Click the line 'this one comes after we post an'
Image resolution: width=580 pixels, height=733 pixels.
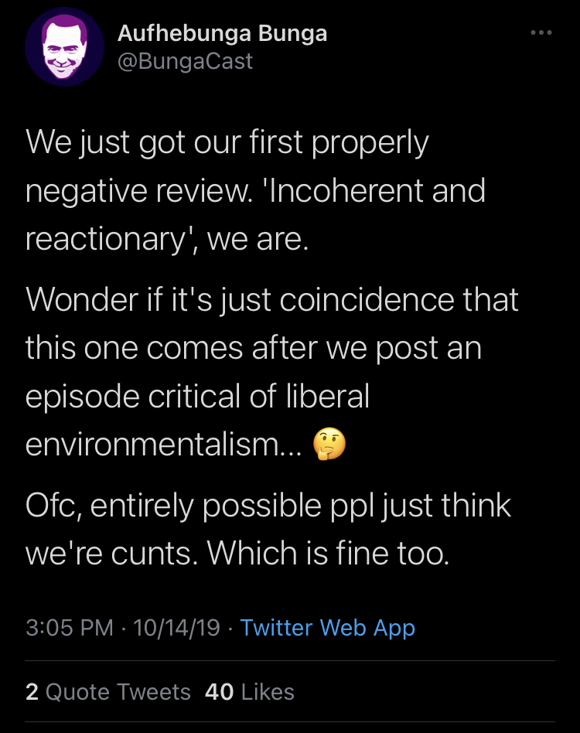tap(254, 348)
